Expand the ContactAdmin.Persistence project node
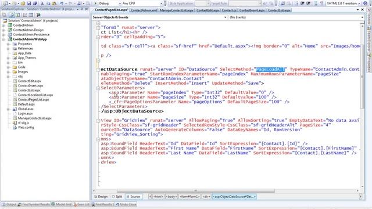The width and height of the screenshot is (372, 209). pos(3,35)
